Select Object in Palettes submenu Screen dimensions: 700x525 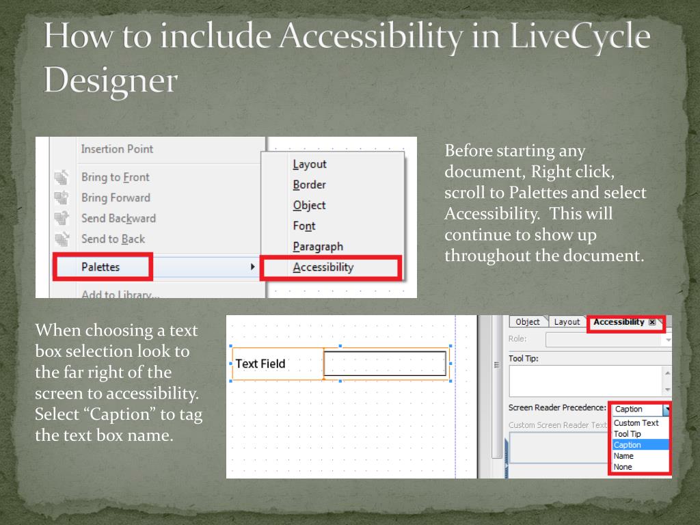pos(310,205)
